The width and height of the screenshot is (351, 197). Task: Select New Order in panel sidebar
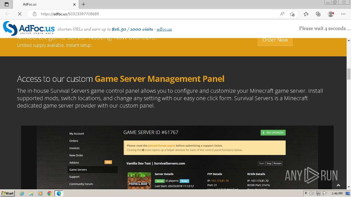[76, 155]
